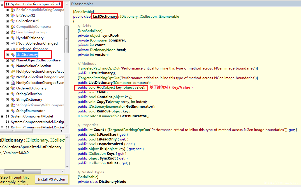Open the DictionaryNode type link for the head field

pyautogui.click(x=103, y=50)
